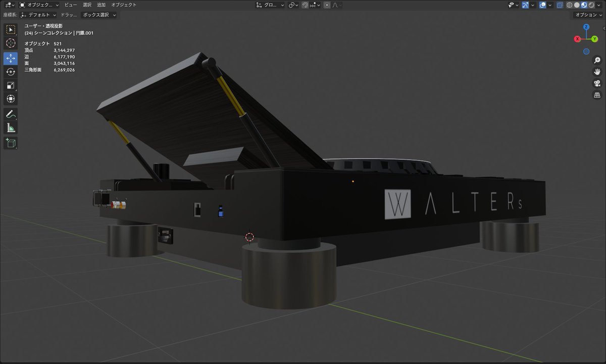The width and height of the screenshot is (606, 364).
Task: Open the gizmo options dropdown arrow
Action: pyautogui.click(x=532, y=5)
